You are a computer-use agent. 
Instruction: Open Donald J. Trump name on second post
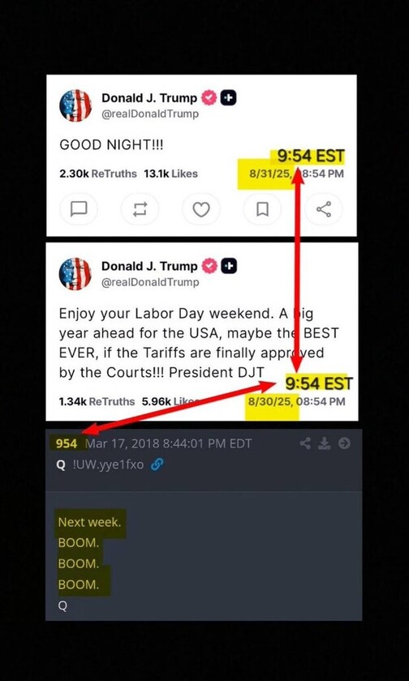[149, 266]
